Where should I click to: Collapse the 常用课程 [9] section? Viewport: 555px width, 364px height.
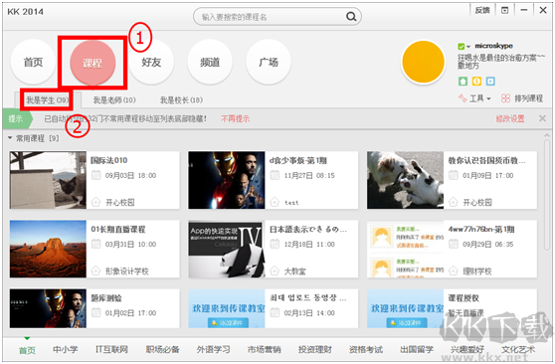10,138
